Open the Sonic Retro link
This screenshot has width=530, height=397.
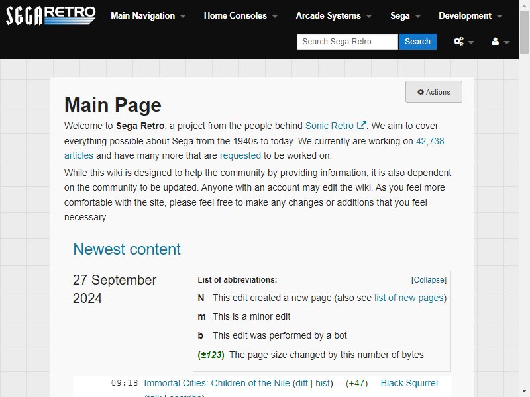(329, 126)
